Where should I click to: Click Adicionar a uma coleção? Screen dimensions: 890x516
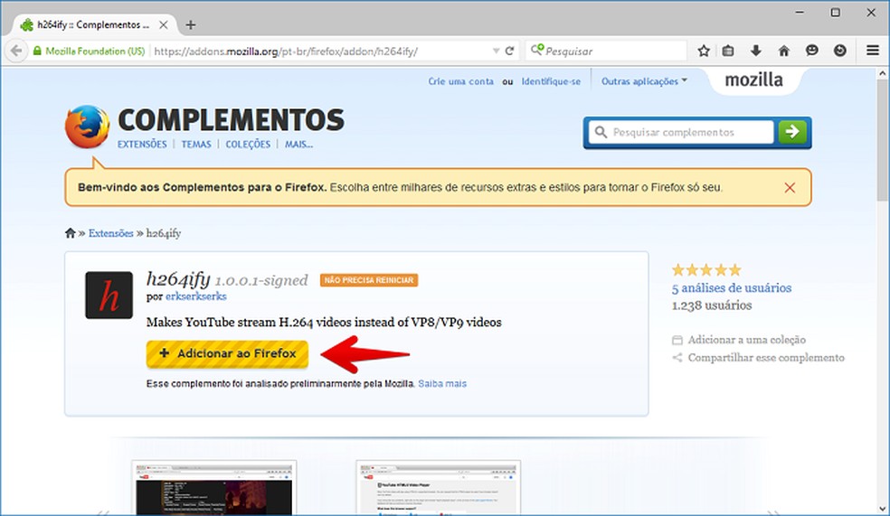pos(739,340)
